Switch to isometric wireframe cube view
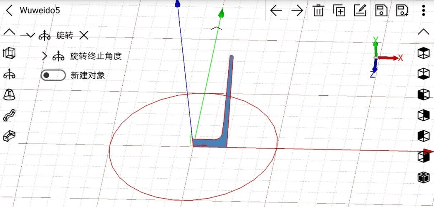 [424, 177]
